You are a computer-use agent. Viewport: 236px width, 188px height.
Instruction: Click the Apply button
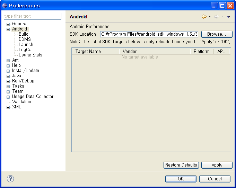217,165
